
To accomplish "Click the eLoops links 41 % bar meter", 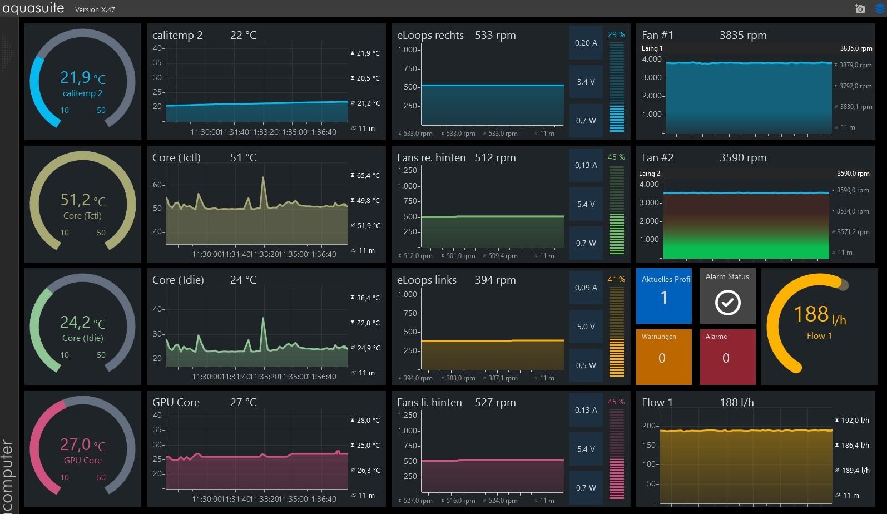I will click(x=617, y=332).
